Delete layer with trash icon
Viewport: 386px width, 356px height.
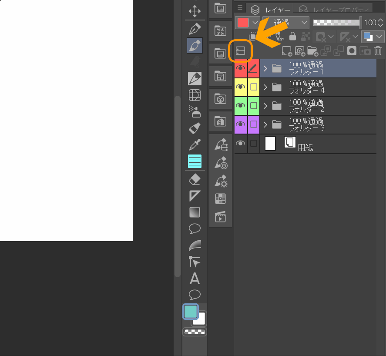(378, 51)
